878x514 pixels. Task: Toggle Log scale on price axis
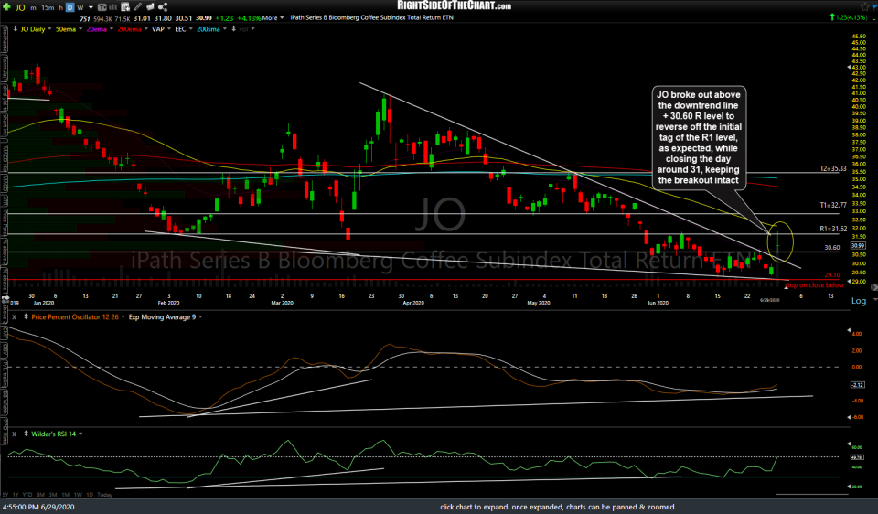[x=859, y=301]
